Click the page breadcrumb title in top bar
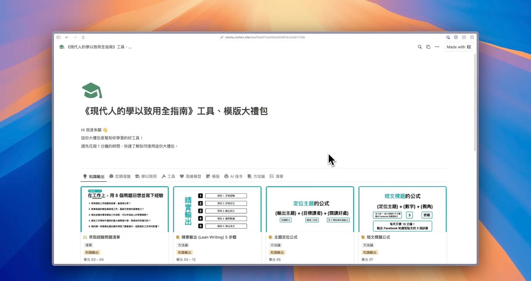The height and width of the screenshot is (281, 531). click(x=96, y=47)
